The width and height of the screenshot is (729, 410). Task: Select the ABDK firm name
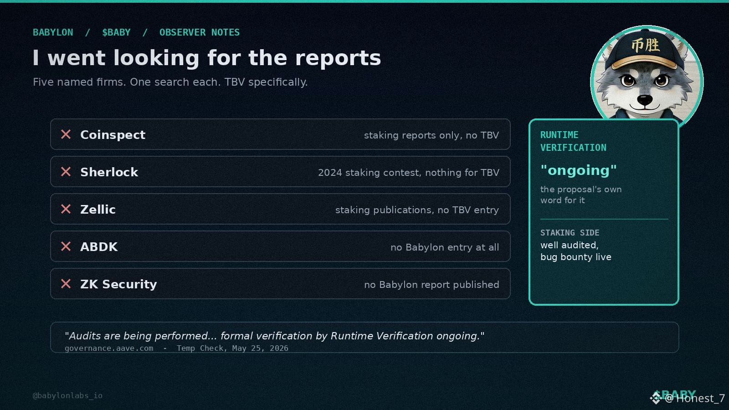point(99,247)
